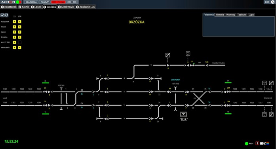Click the "Bzk" control box icon
Screen dimensions: 276x149
click(x=183, y=114)
